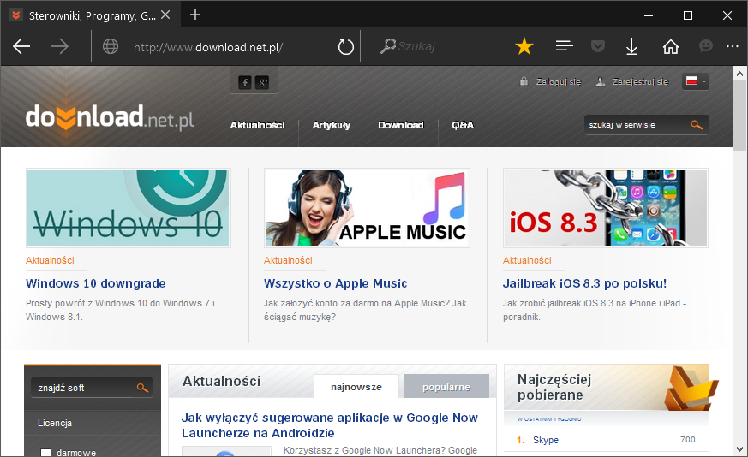This screenshot has width=748, height=457.
Task: Open the Polish flag language dropdown
Action: pyautogui.click(x=696, y=81)
